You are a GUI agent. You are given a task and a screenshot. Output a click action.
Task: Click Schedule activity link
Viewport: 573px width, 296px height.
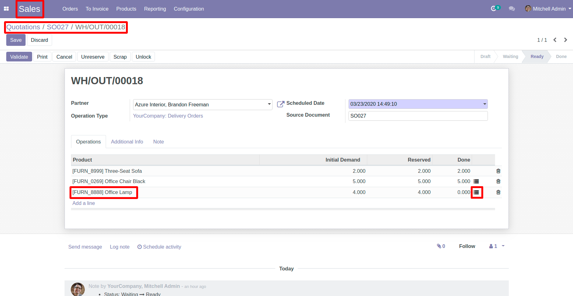[x=159, y=247]
